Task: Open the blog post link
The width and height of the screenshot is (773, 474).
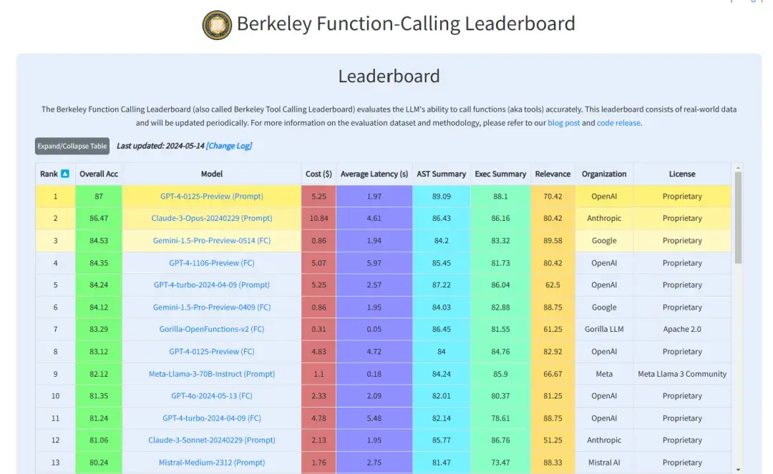Action: 563,123
